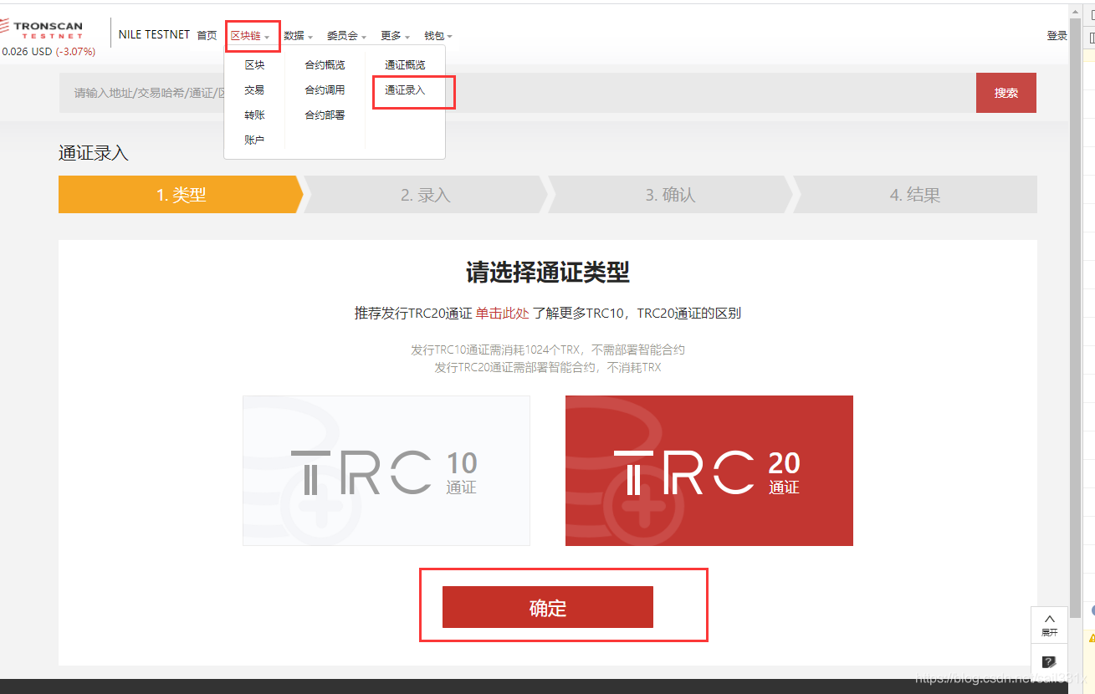This screenshot has height=694, width=1095.
Task: Expand the 委员会 dropdown menu
Action: 346,36
